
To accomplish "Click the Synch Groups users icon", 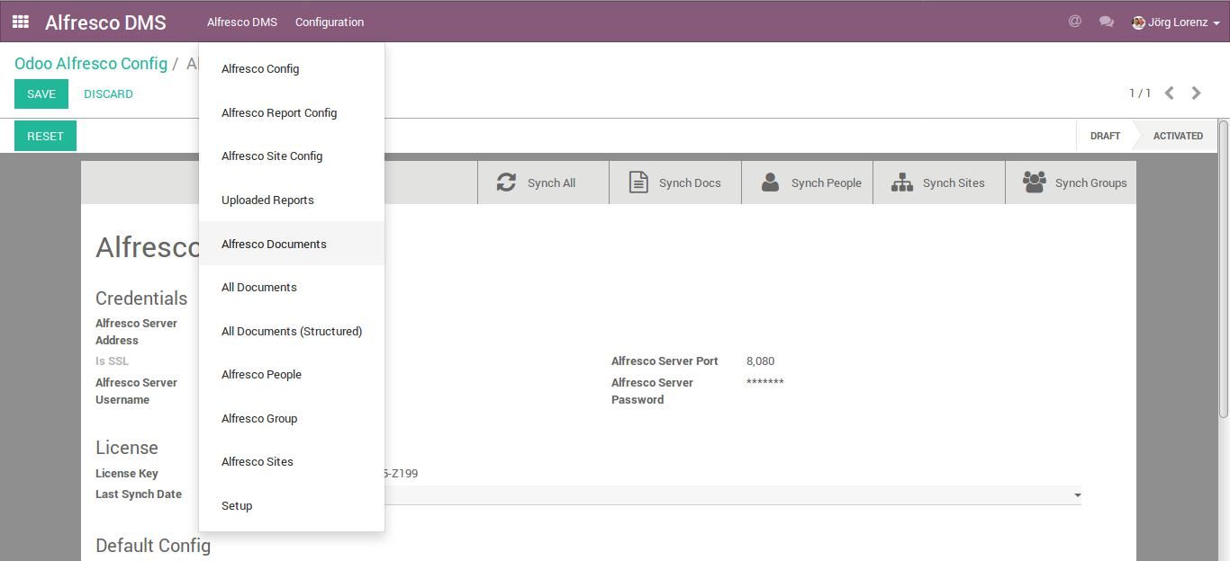I will (1035, 183).
